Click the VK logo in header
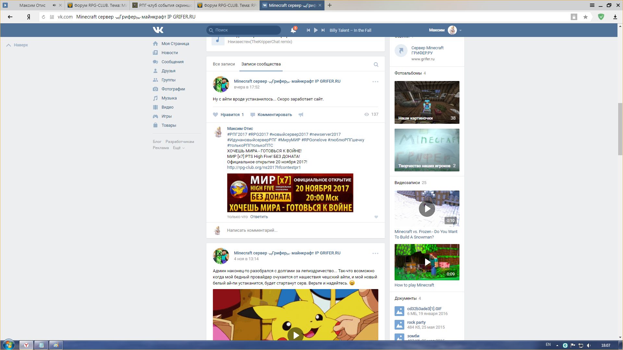This screenshot has height=350, width=623. (158, 30)
